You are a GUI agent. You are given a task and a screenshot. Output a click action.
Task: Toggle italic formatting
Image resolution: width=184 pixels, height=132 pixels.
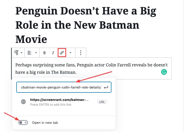click(x=53, y=53)
